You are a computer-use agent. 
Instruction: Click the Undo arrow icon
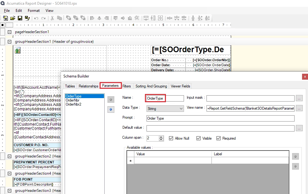coord(36,18)
